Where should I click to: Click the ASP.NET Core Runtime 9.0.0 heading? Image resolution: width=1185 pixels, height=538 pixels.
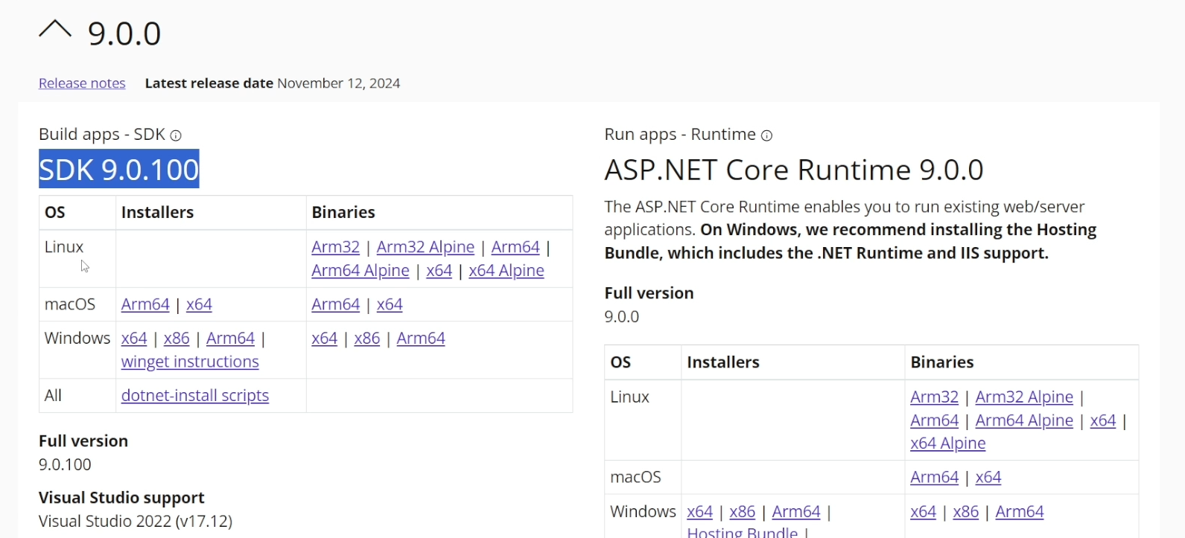tap(794, 170)
